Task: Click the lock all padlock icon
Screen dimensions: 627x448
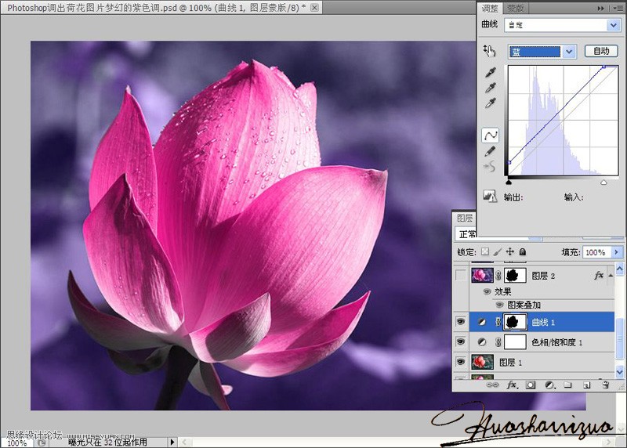Action: tap(522, 251)
